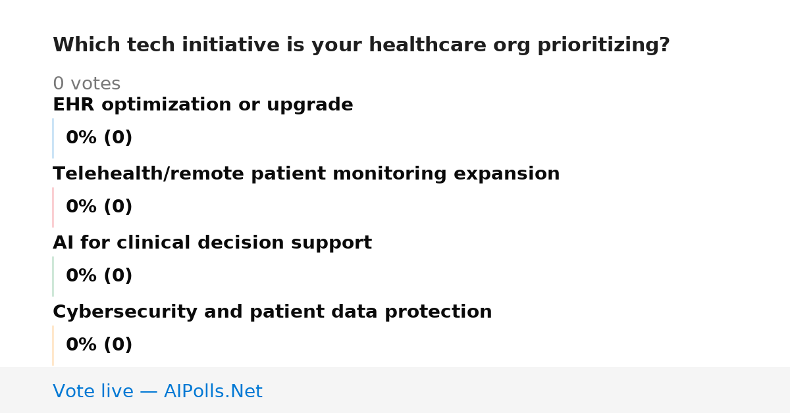Click the 0% percentage for EHR optimization

[x=82, y=138]
